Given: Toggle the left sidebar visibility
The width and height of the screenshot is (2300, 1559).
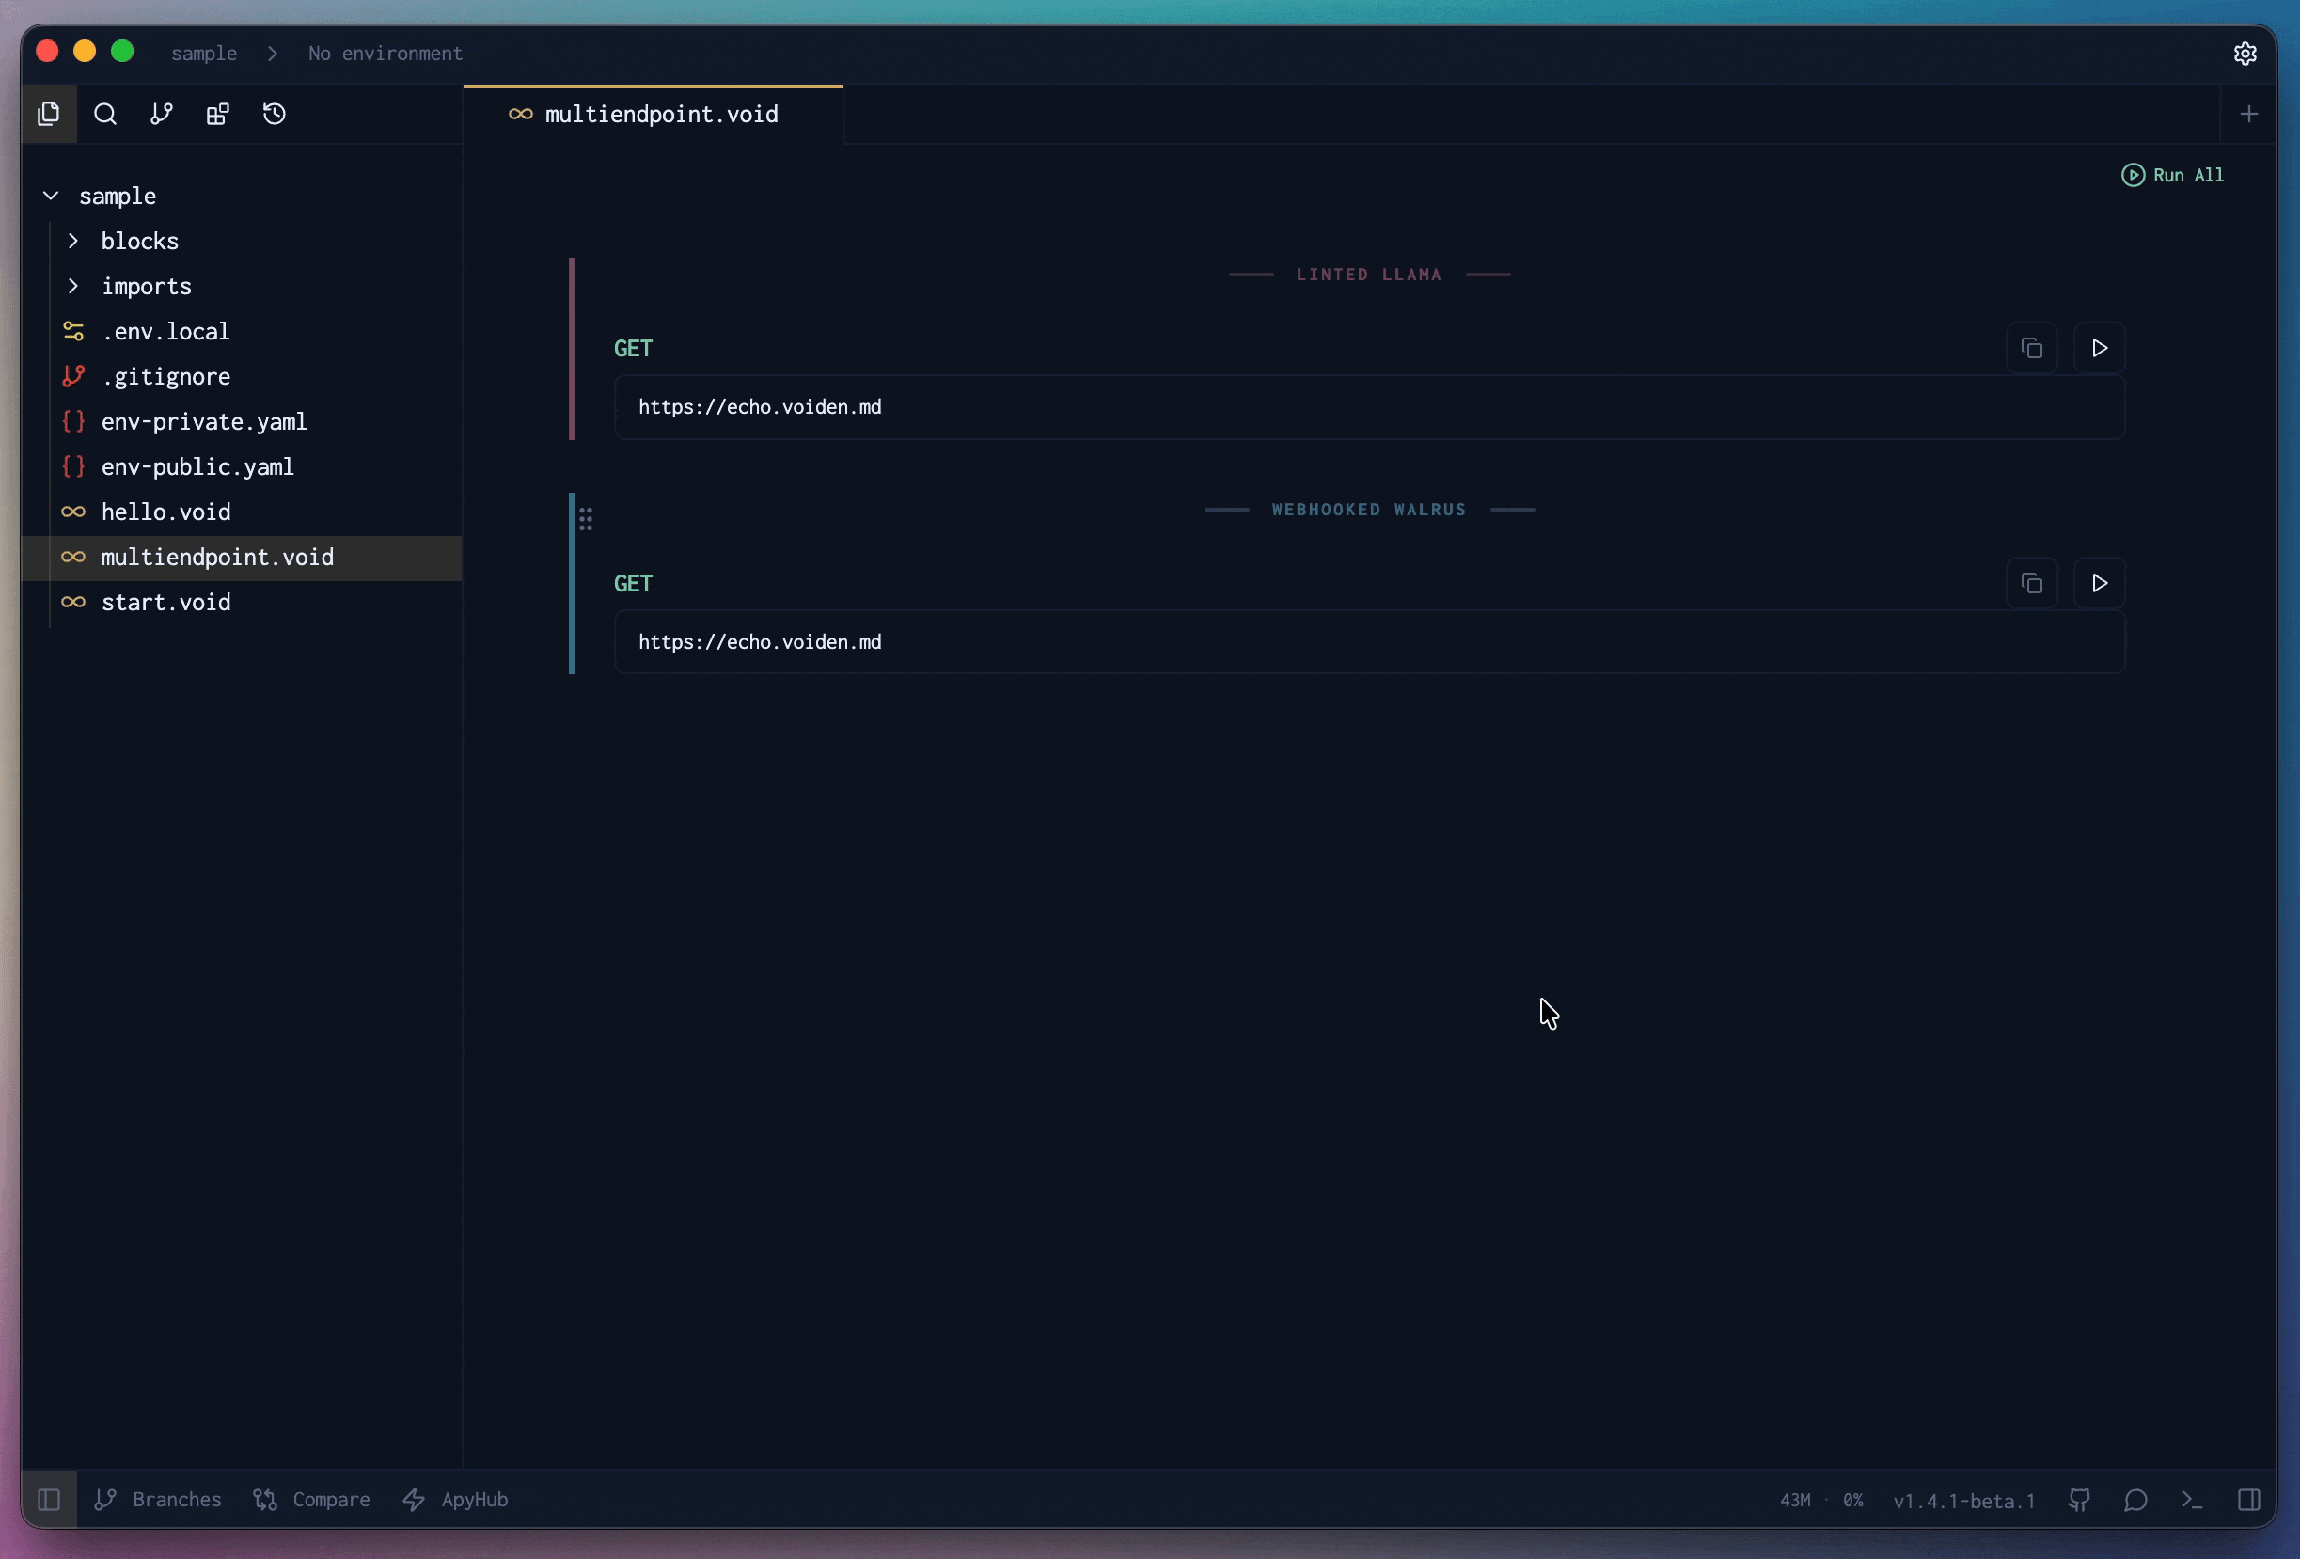Looking at the screenshot, I should [x=50, y=1500].
